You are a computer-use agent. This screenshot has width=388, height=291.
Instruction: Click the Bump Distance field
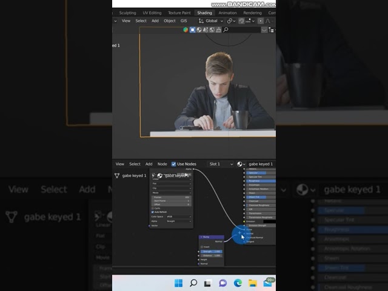click(212, 256)
